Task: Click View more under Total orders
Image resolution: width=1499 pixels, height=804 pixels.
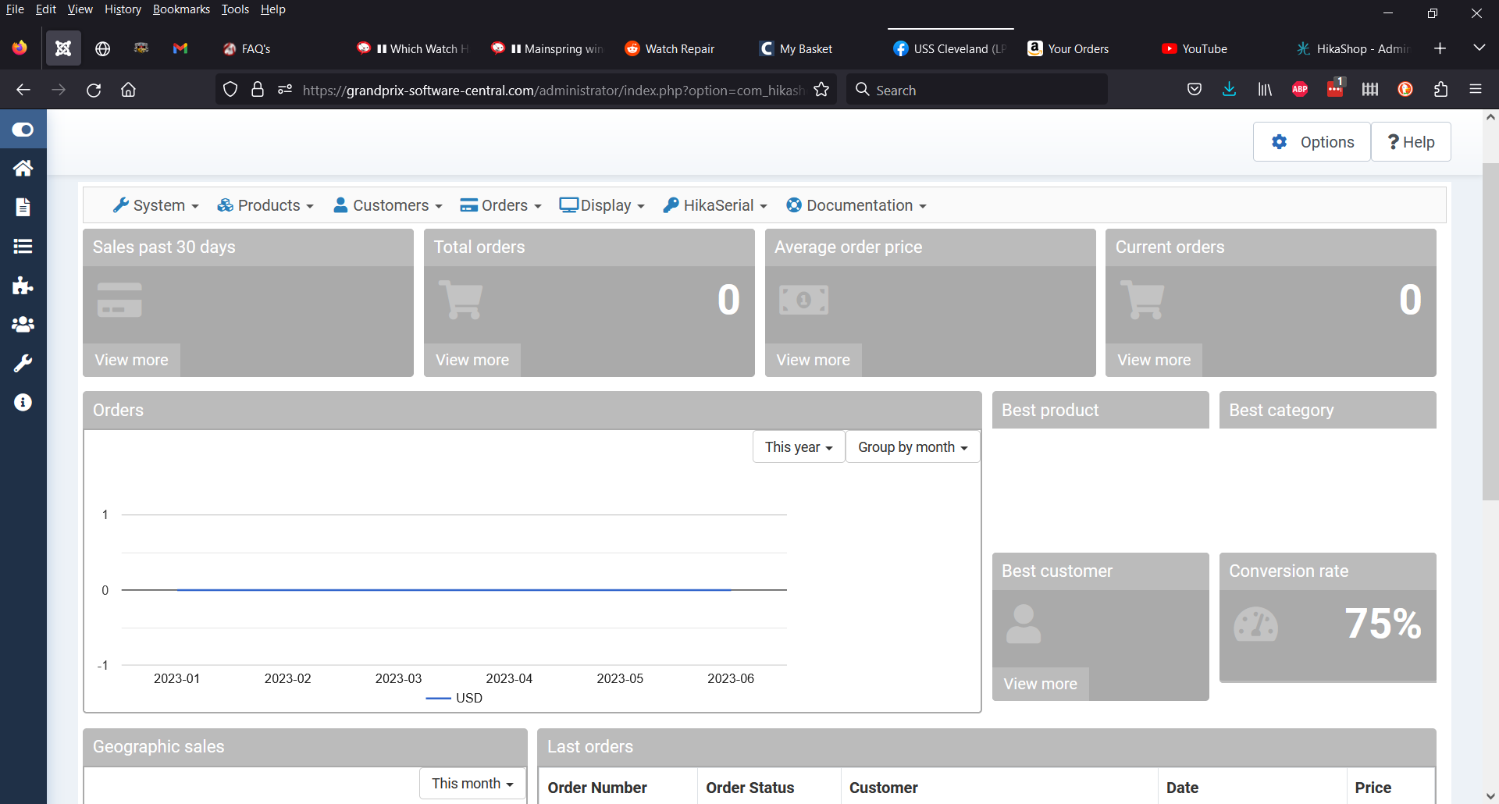Action: 472,360
